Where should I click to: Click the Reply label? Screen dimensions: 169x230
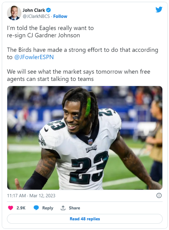[x=48, y=208]
